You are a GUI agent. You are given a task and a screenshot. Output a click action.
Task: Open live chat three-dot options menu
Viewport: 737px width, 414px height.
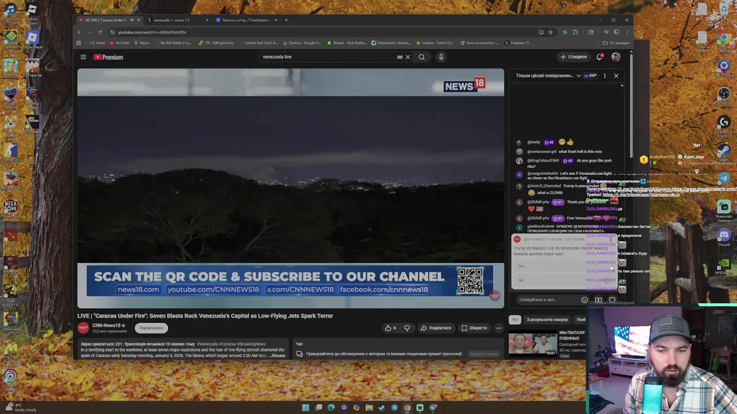[x=604, y=75]
